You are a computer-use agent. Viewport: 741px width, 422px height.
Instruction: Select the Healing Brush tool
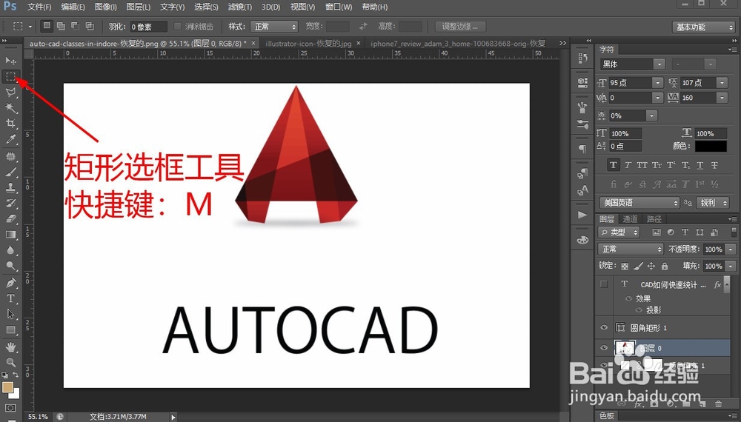[10, 156]
